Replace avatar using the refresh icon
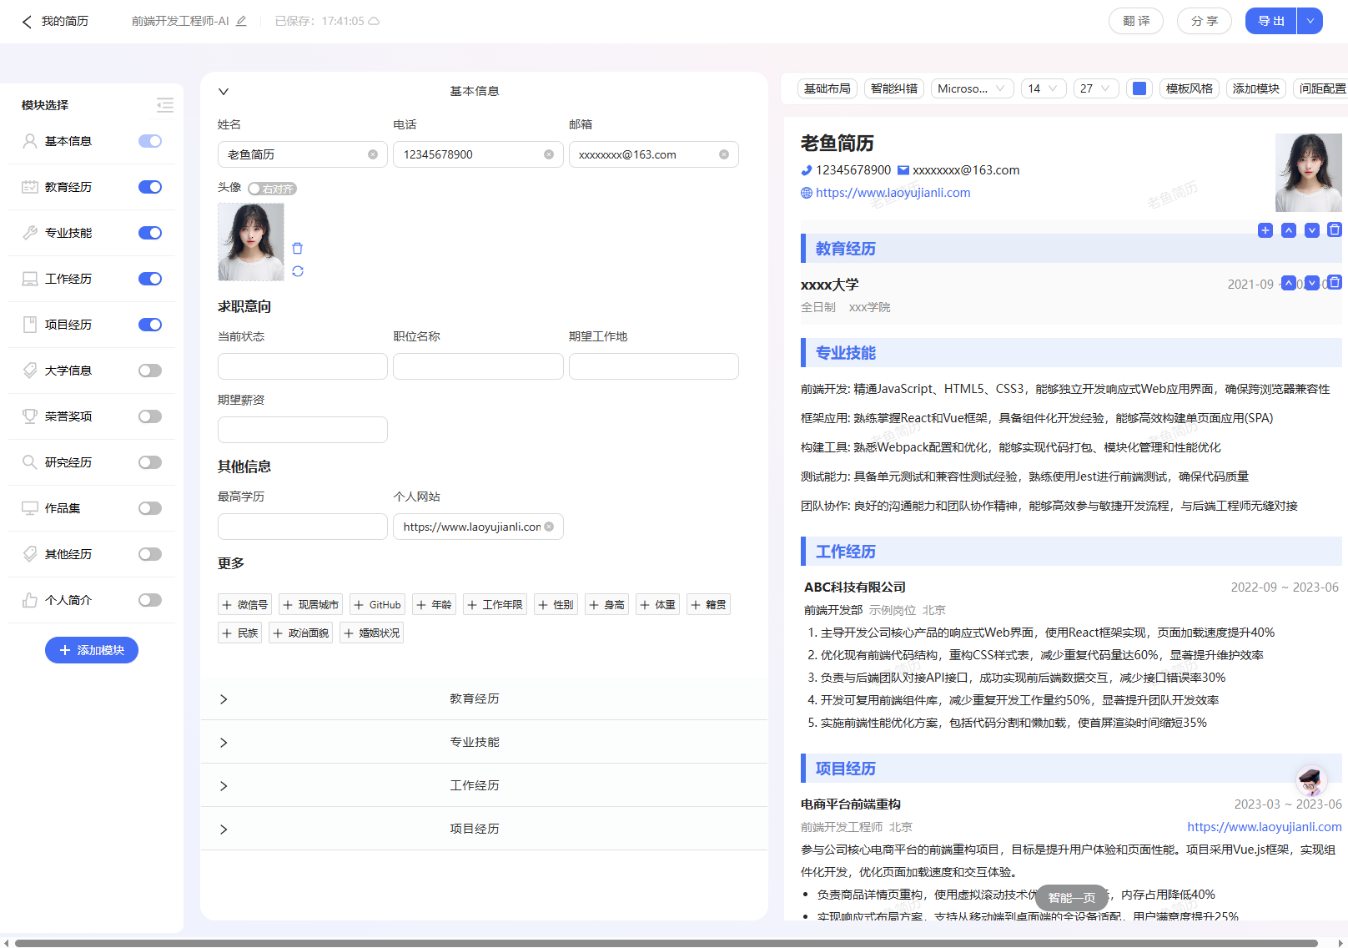Viewport: 1348px width, 948px height. tap(298, 271)
